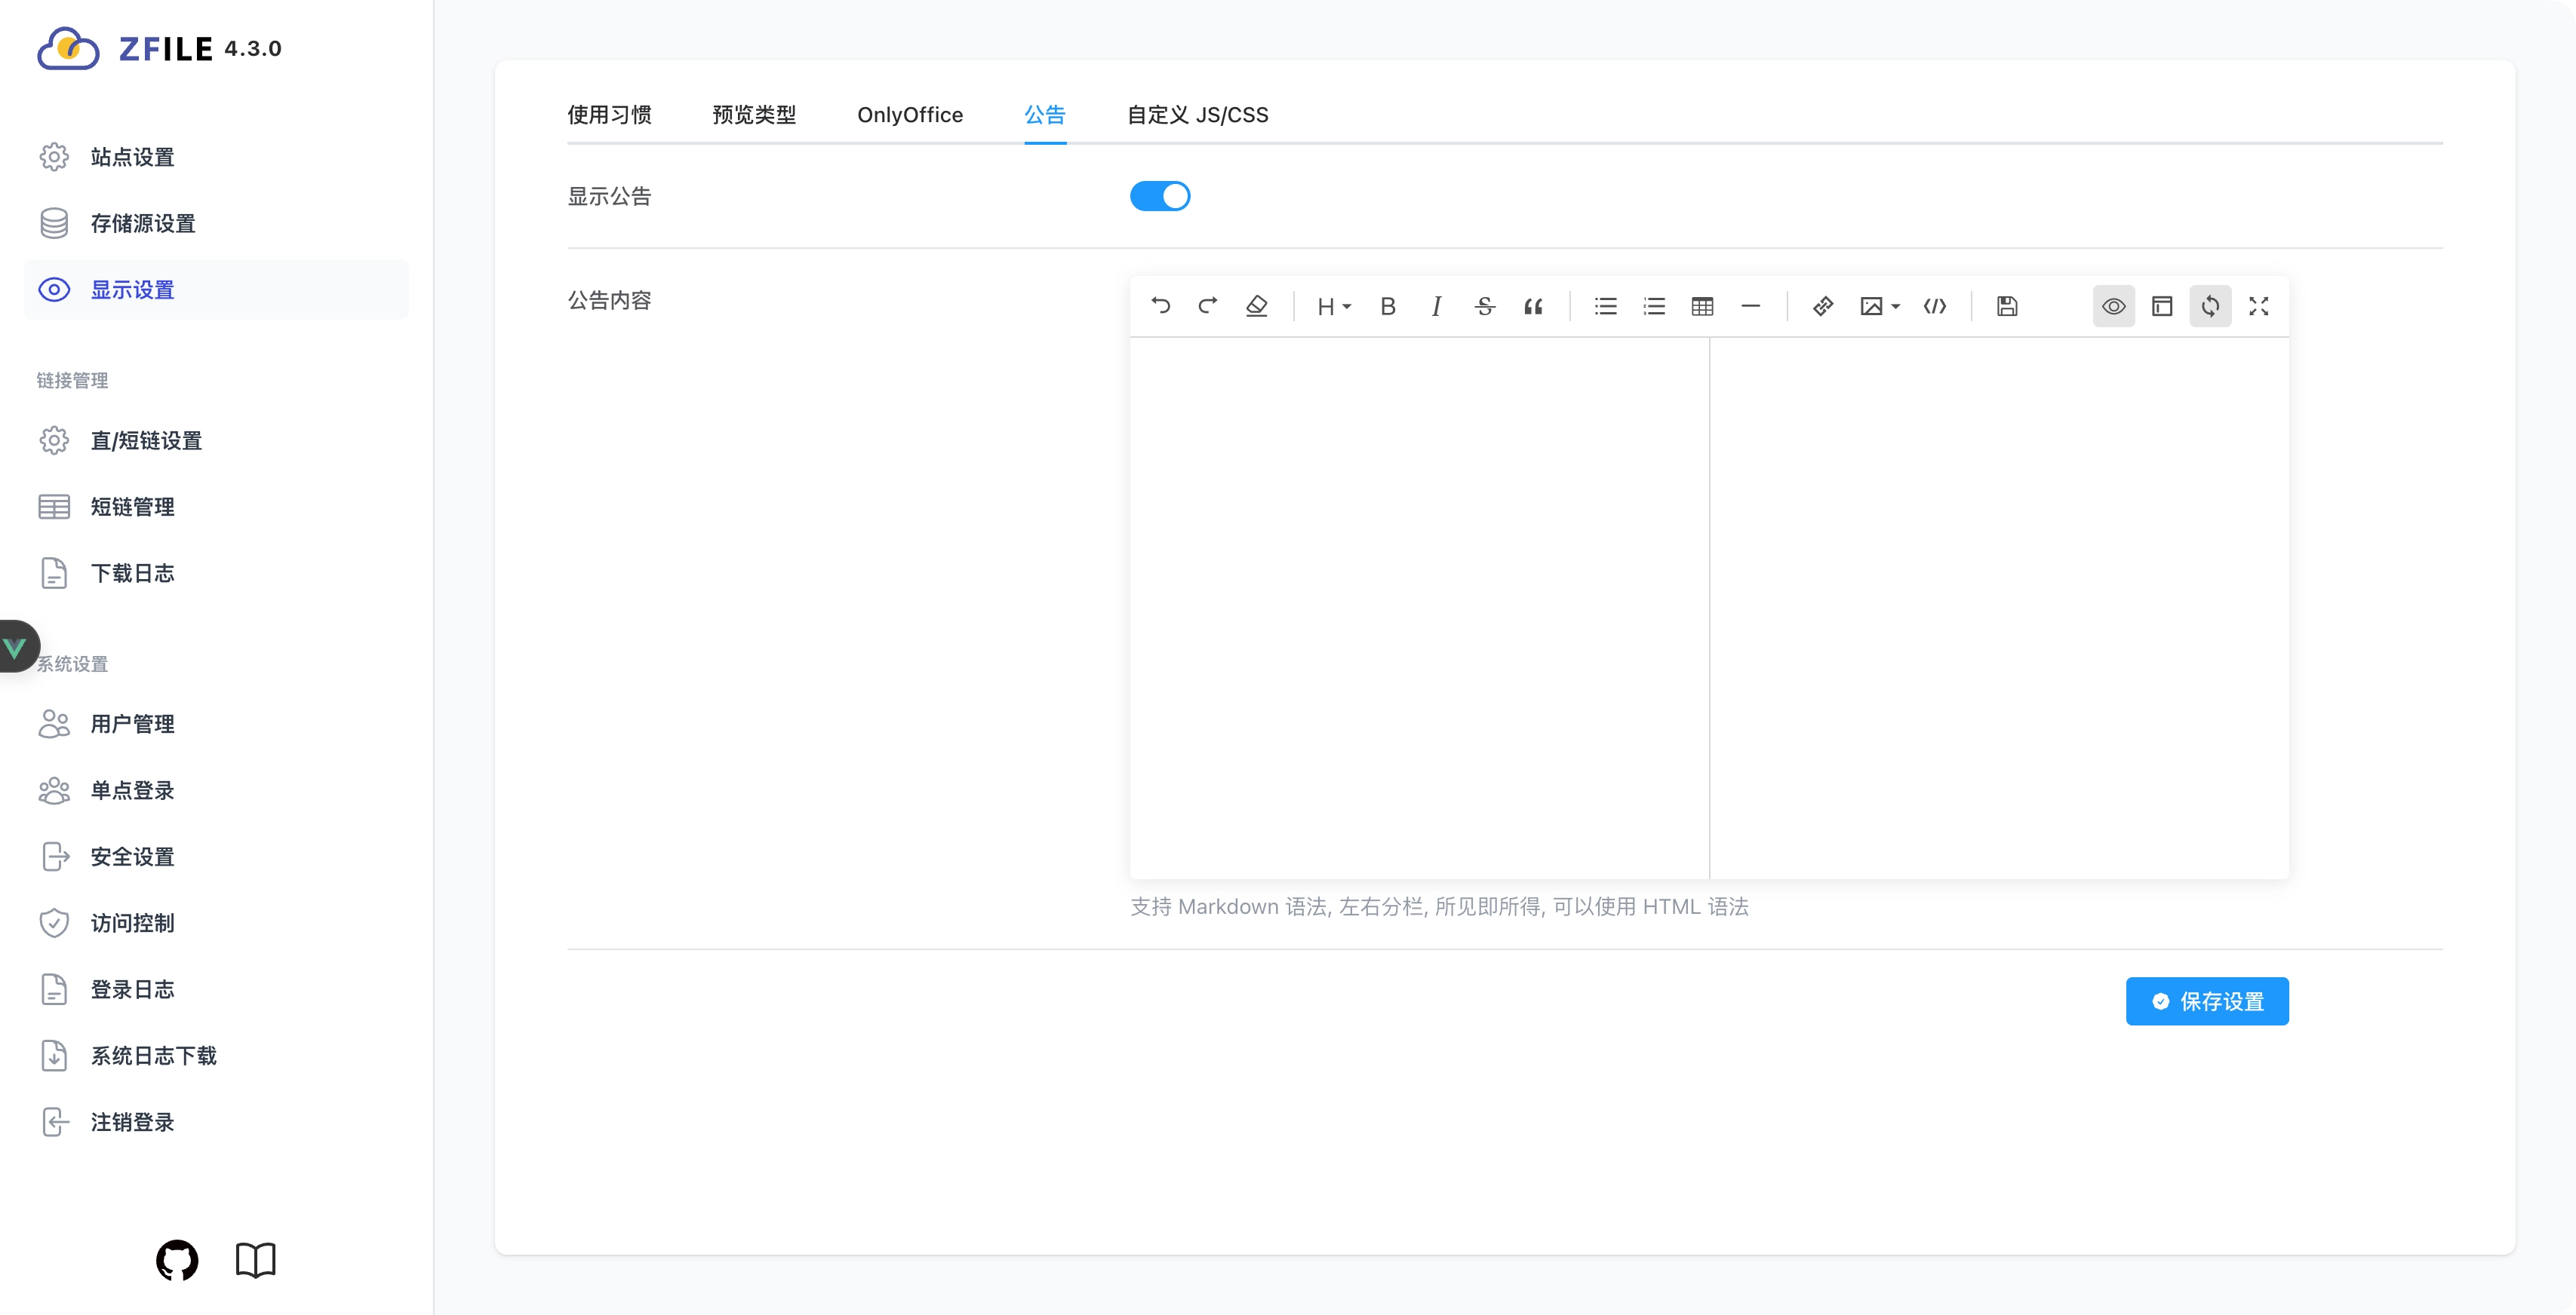This screenshot has height=1315, width=2576.
Task: Open 下载日志 in sidebar
Action: point(216,574)
